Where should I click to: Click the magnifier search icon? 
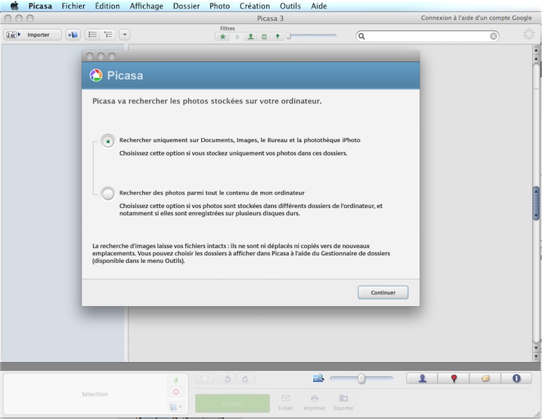coord(362,36)
